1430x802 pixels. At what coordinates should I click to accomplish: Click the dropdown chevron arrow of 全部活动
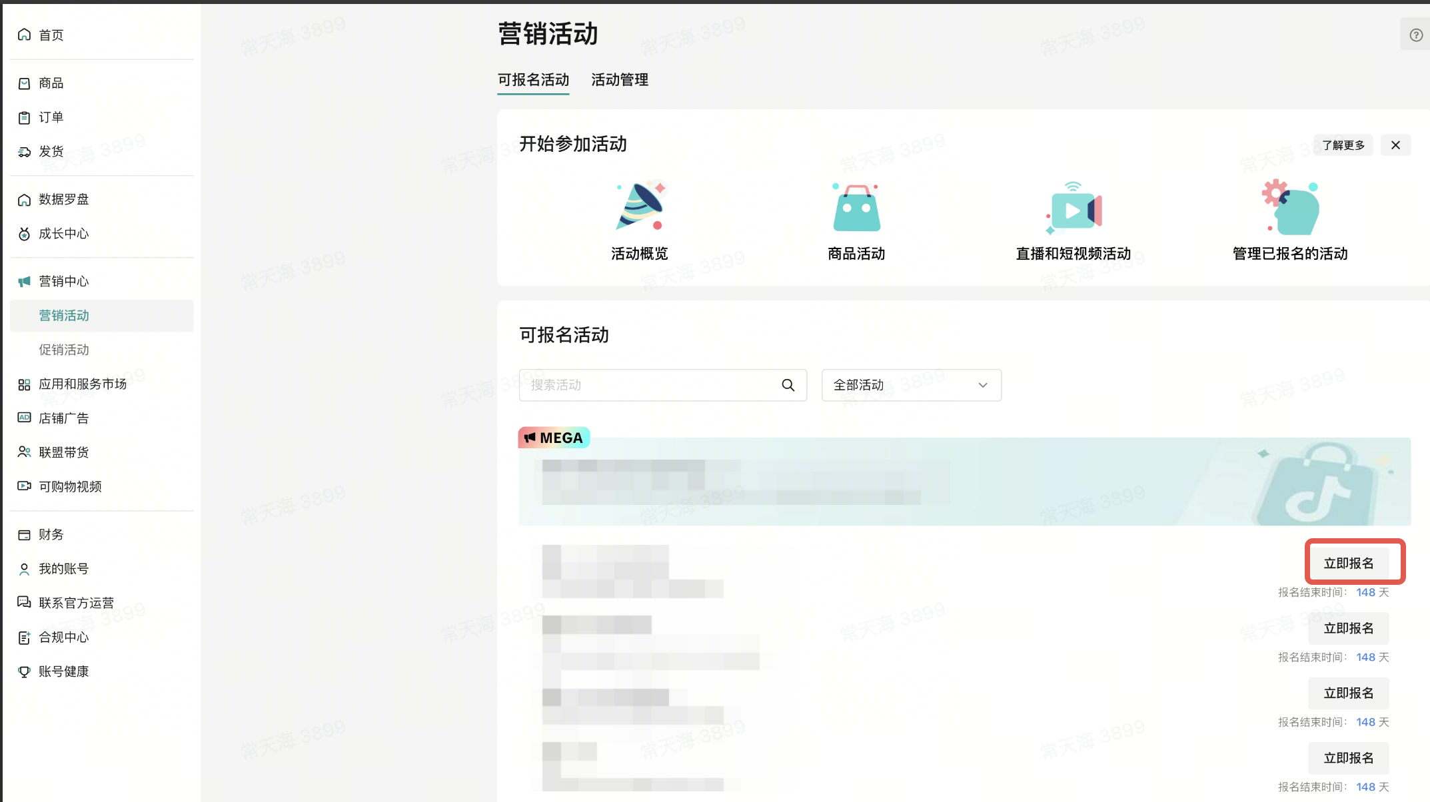click(x=982, y=385)
